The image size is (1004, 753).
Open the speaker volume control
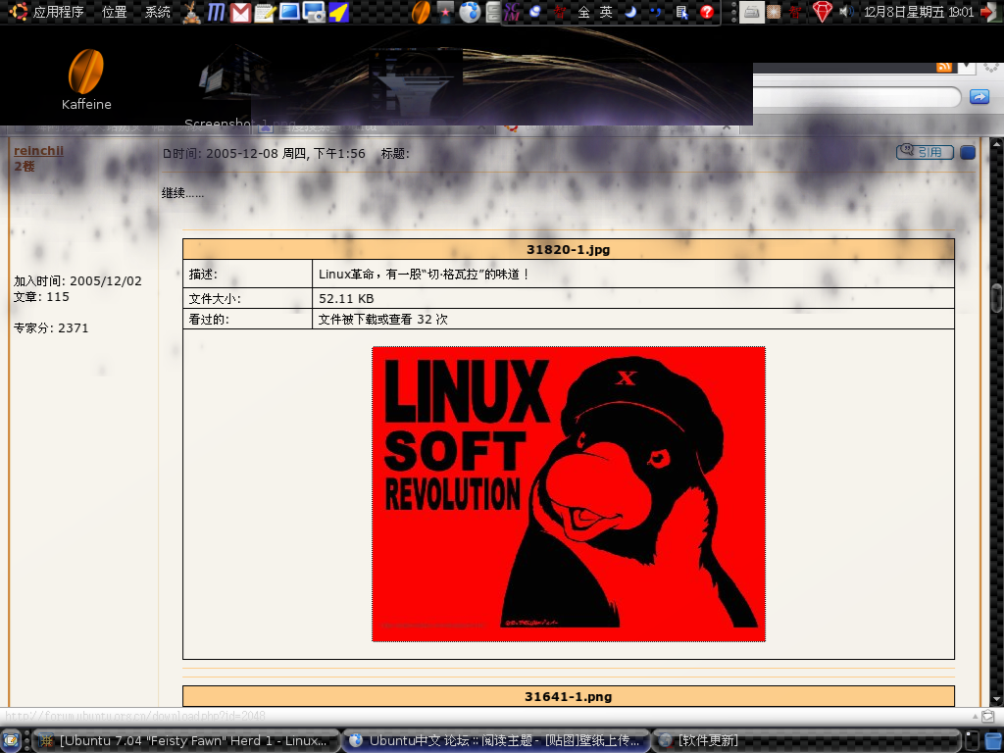coord(847,12)
